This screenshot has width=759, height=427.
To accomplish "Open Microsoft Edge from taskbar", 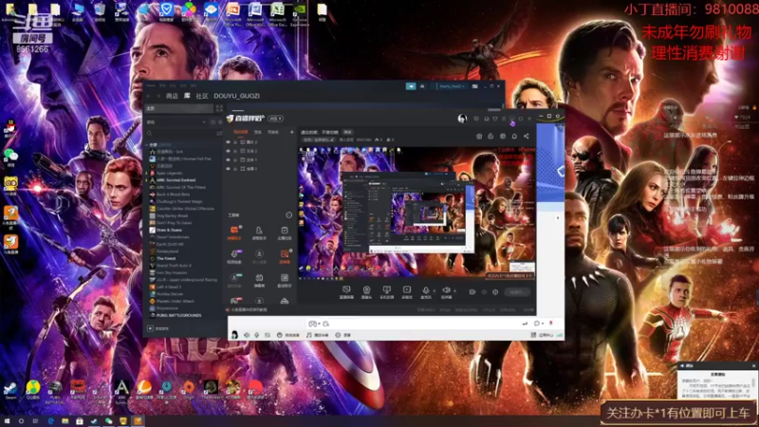I will (x=50, y=421).
